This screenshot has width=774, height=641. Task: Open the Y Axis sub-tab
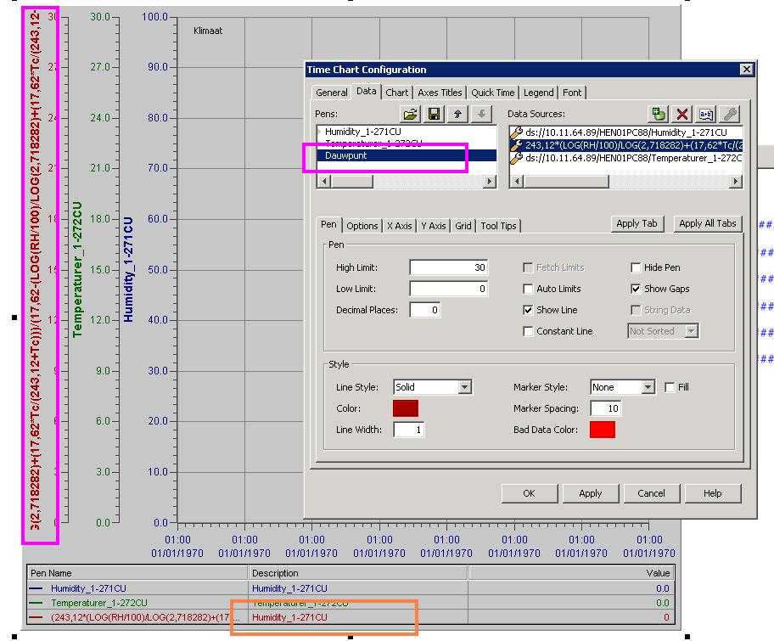click(x=433, y=226)
